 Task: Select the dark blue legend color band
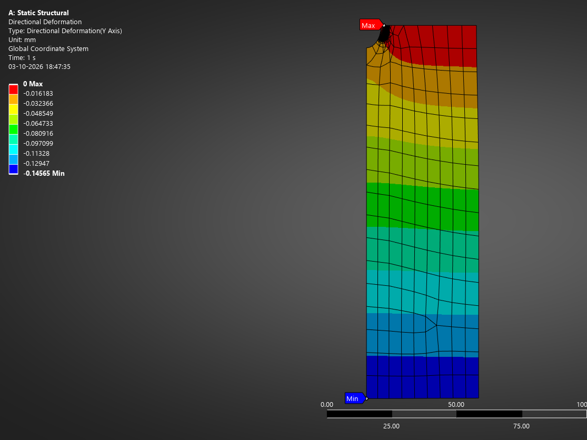[14, 169]
